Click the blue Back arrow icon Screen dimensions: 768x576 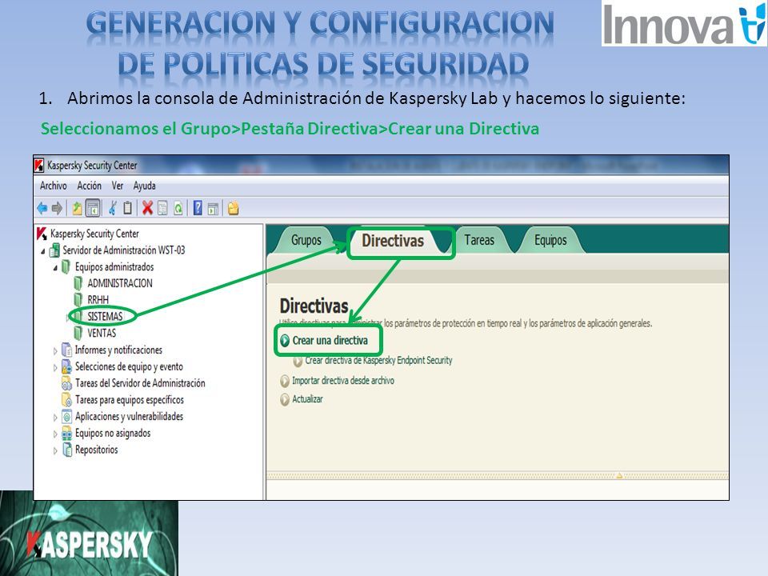coord(42,208)
